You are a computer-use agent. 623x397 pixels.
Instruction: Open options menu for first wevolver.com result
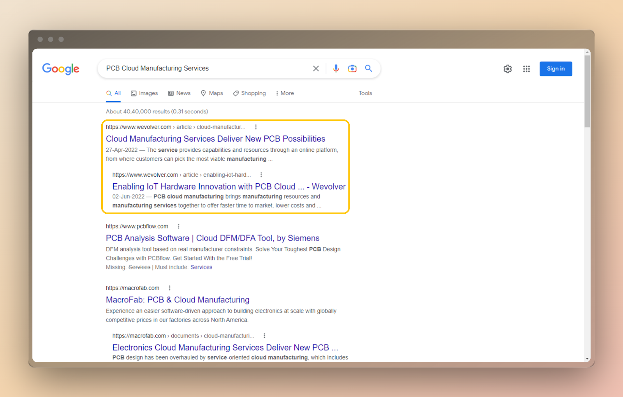(x=256, y=127)
